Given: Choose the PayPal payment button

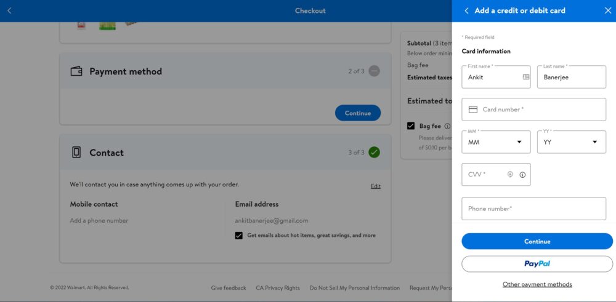Looking at the screenshot, I should (537, 264).
